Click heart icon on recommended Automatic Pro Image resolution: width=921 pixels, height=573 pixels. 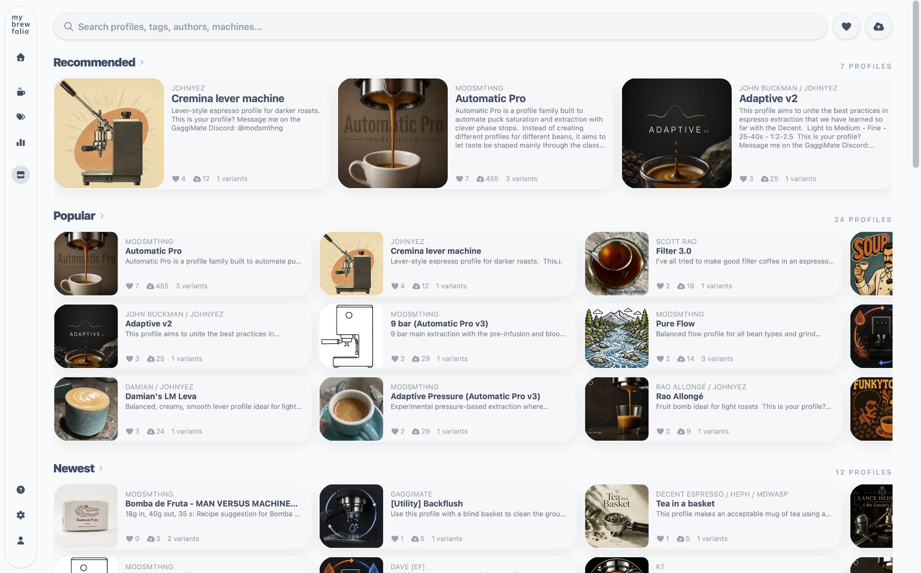tap(459, 178)
